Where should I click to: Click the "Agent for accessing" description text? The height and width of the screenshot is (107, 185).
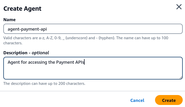pos(27,62)
